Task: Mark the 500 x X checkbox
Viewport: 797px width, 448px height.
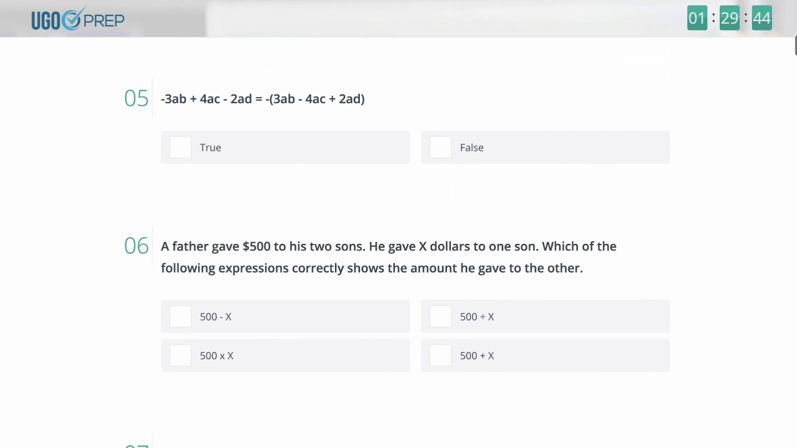Action: (181, 356)
